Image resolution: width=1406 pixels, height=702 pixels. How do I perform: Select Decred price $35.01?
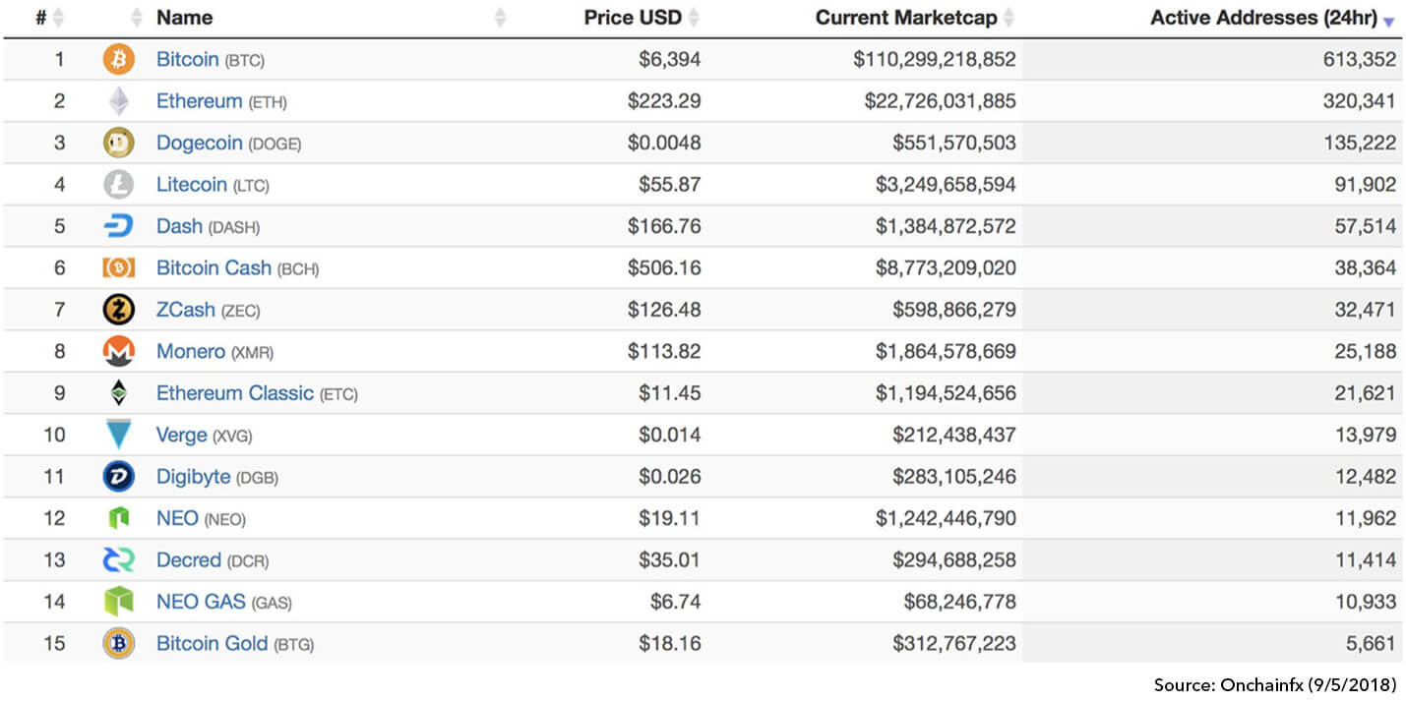(669, 560)
